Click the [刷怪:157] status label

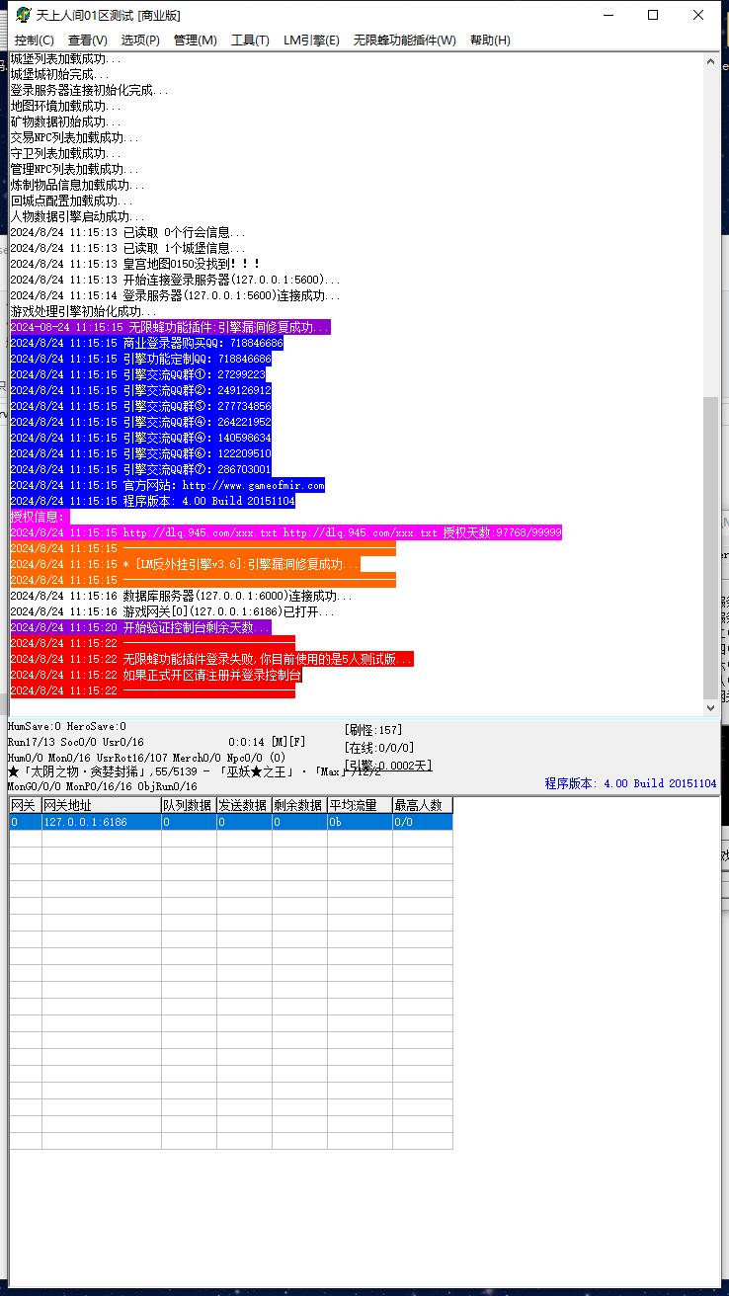point(373,730)
